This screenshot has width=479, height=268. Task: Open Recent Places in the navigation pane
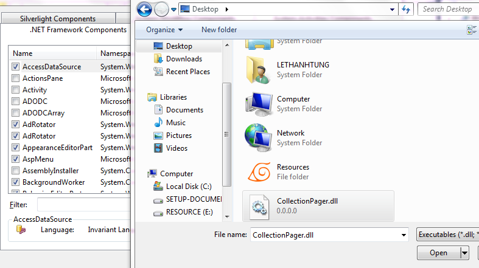pyautogui.click(x=188, y=72)
